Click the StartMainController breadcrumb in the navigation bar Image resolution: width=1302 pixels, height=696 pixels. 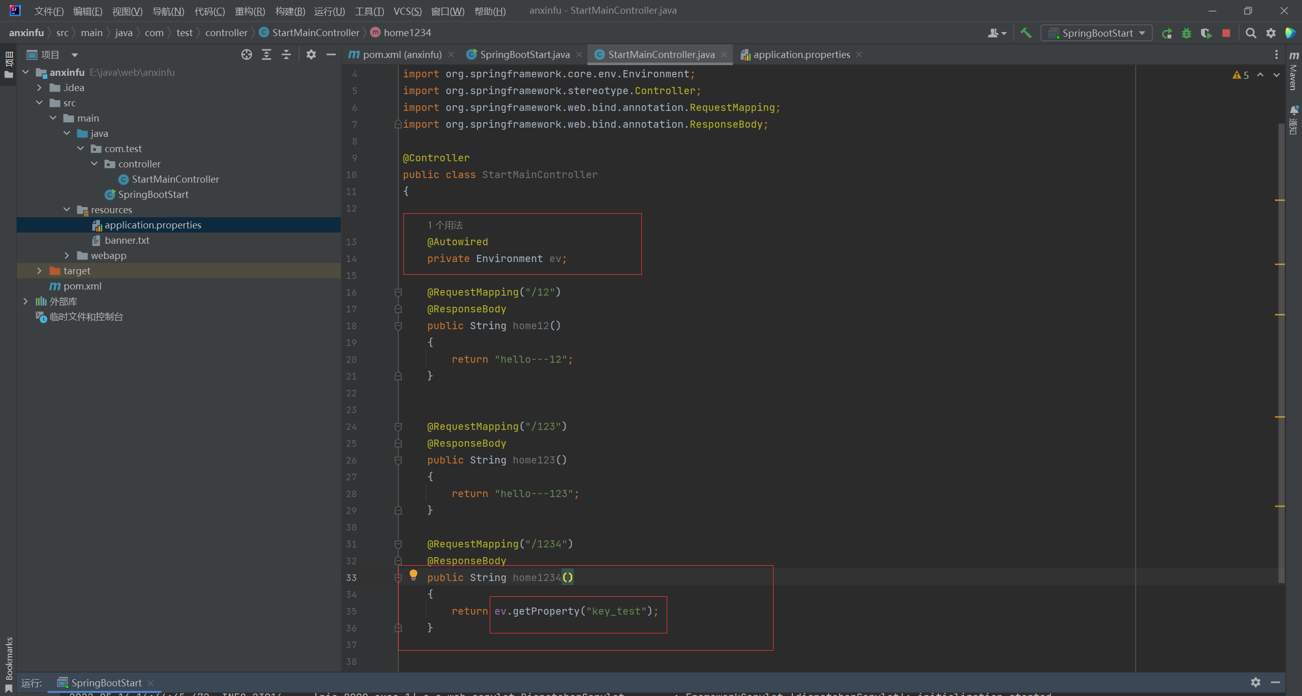point(315,33)
